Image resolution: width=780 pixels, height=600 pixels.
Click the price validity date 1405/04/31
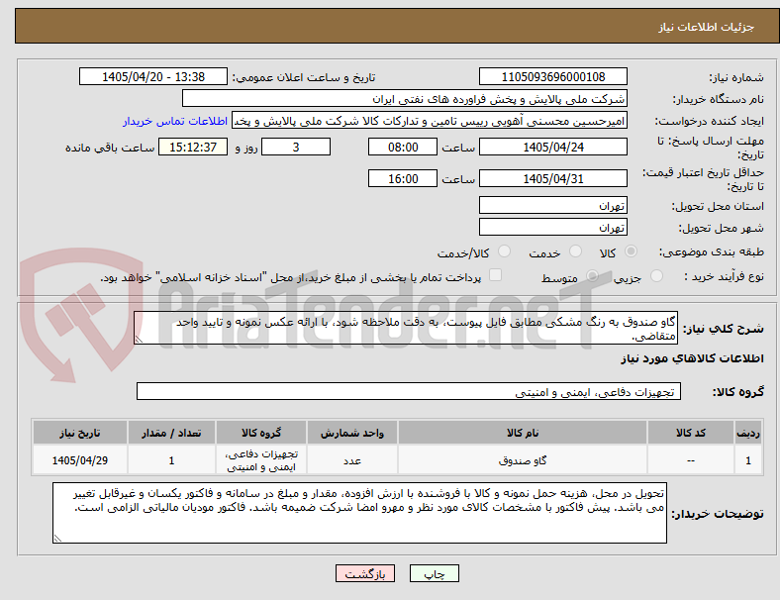tap(553, 178)
